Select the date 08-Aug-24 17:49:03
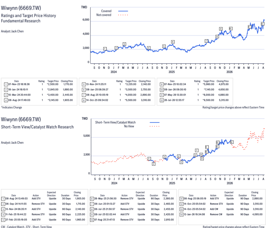266x228 pixels. [19, 100]
